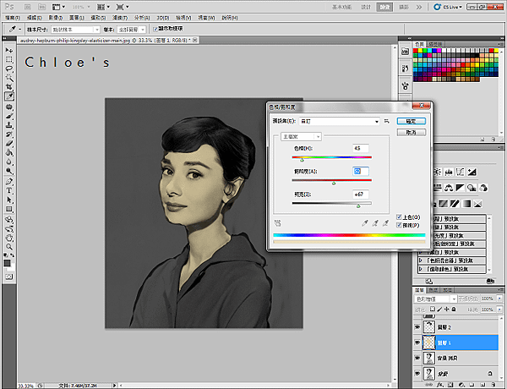Add Color Balance scales adjustment icon
Viewport: 507px width, 389px height.
(449, 188)
